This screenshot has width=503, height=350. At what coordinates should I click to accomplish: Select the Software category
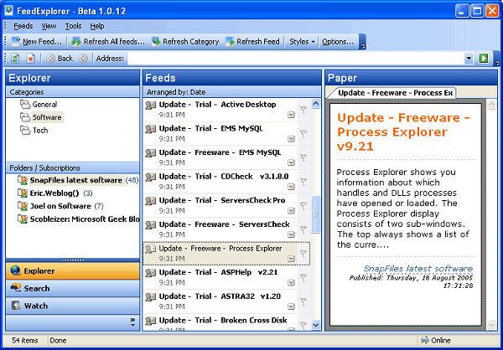point(41,117)
